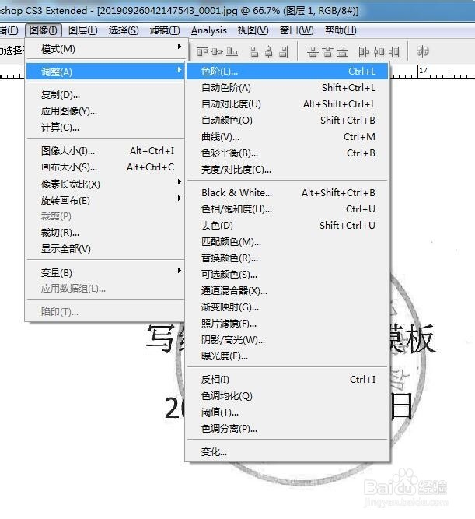The width and height of the screenshot is (475, 519).
Task: Click the Align Top Edges icon
Action: pos(202,51)
